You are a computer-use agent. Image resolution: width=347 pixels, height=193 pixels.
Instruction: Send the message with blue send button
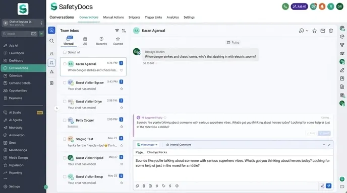coord(329,186)
